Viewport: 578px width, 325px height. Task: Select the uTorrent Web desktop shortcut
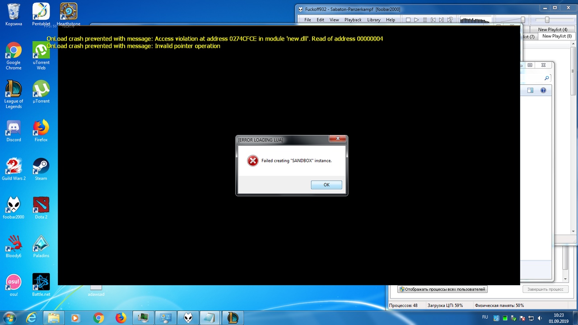[41, 56]
